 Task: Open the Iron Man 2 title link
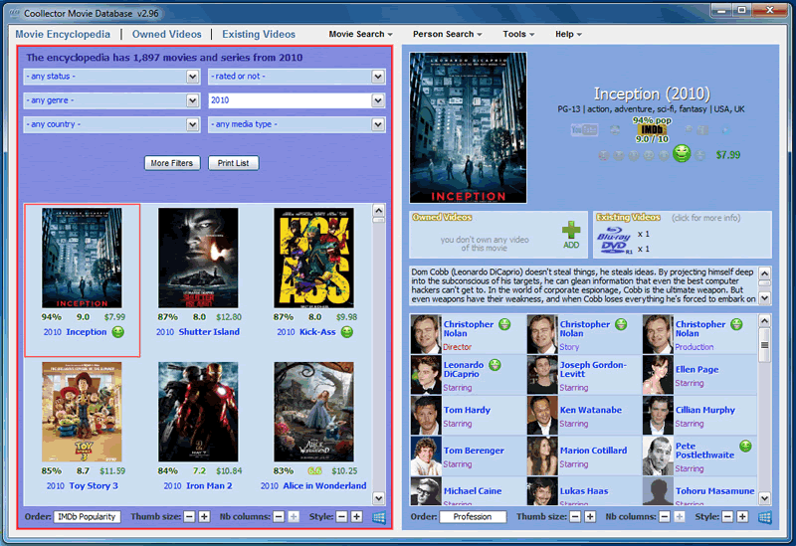tap(209, 485)
